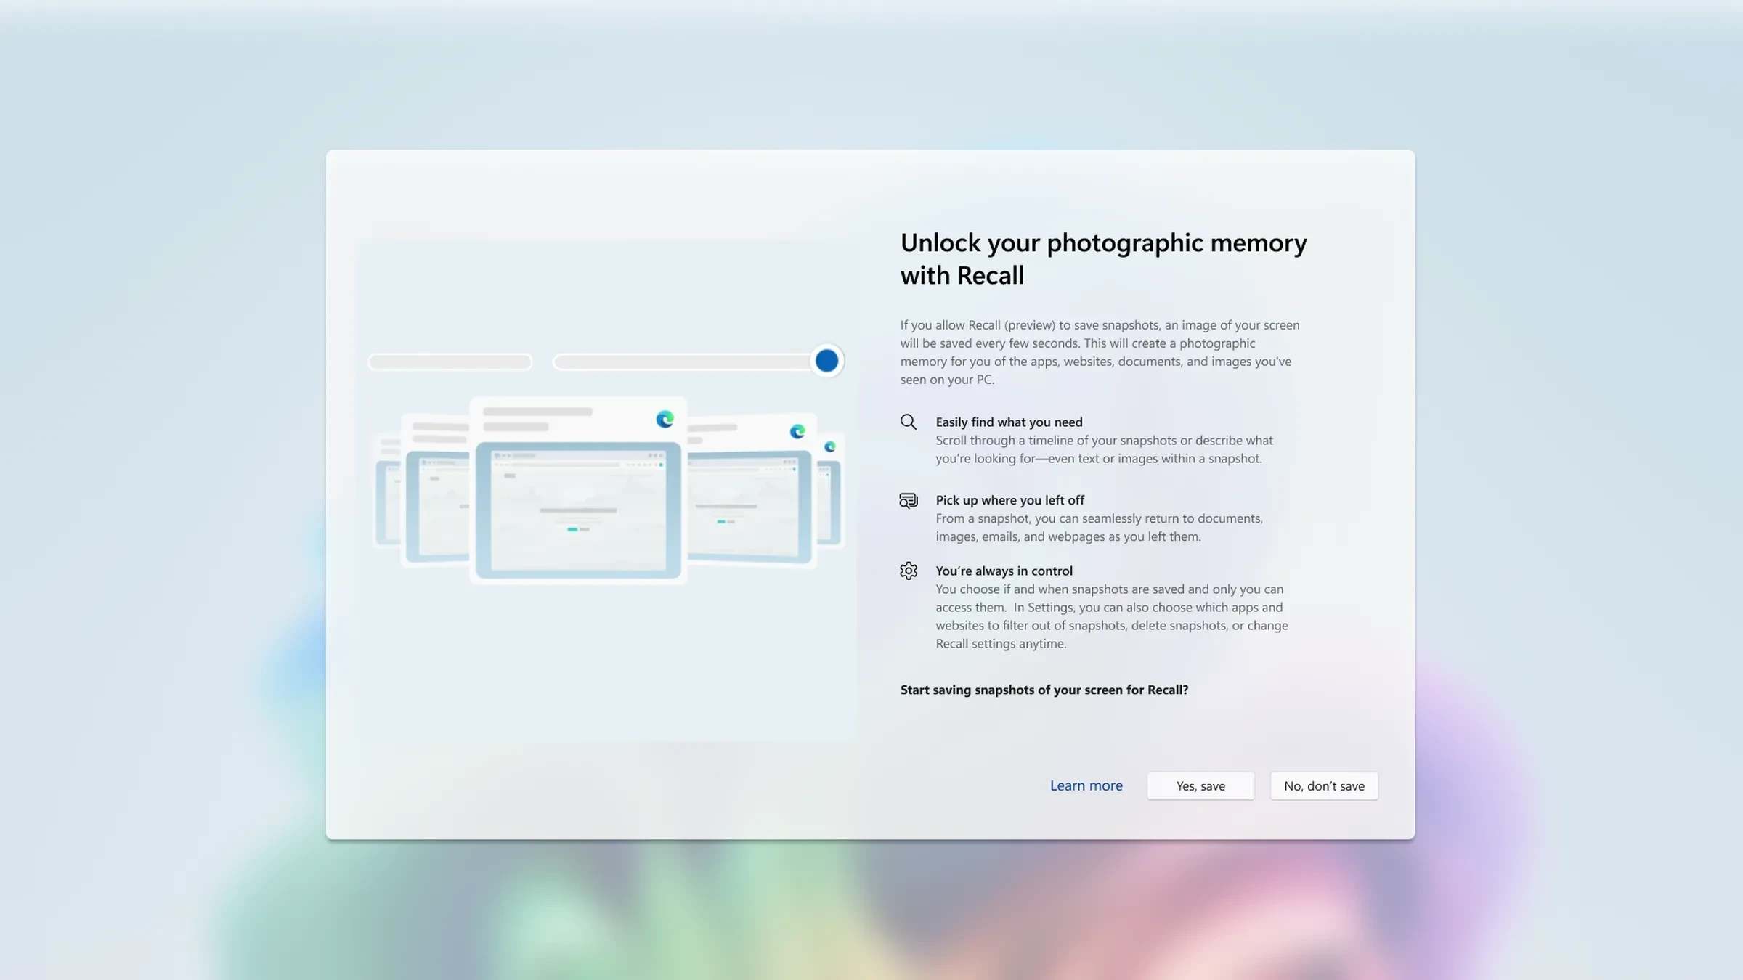Click the 'Unlock your photographic memory' title

(1103, 258)
